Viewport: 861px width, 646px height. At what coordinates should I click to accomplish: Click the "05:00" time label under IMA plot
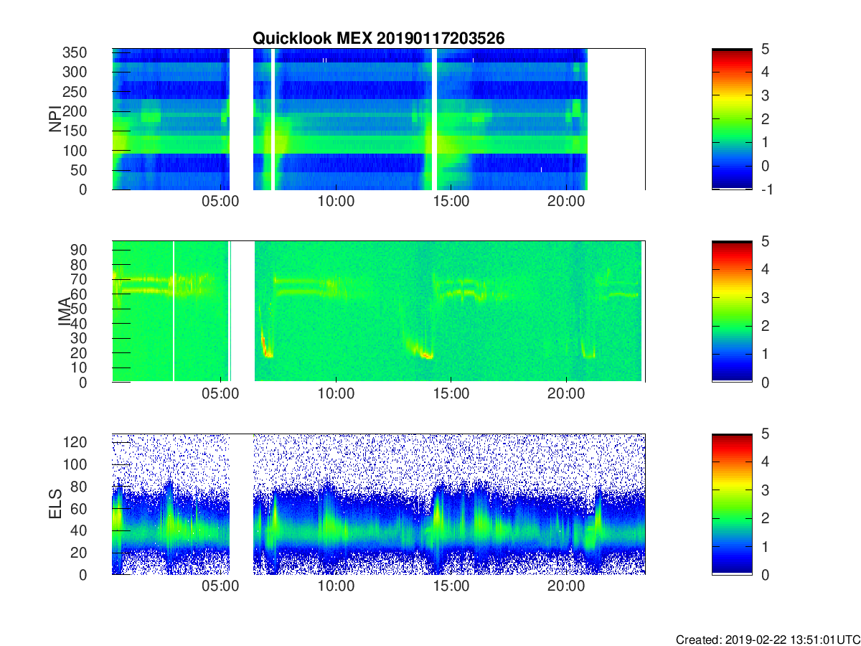(220, 395)
